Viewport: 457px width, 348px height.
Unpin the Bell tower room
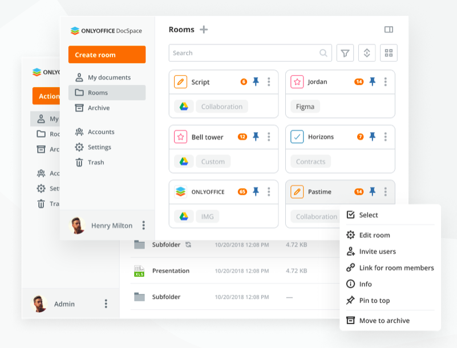click(256, 137)
